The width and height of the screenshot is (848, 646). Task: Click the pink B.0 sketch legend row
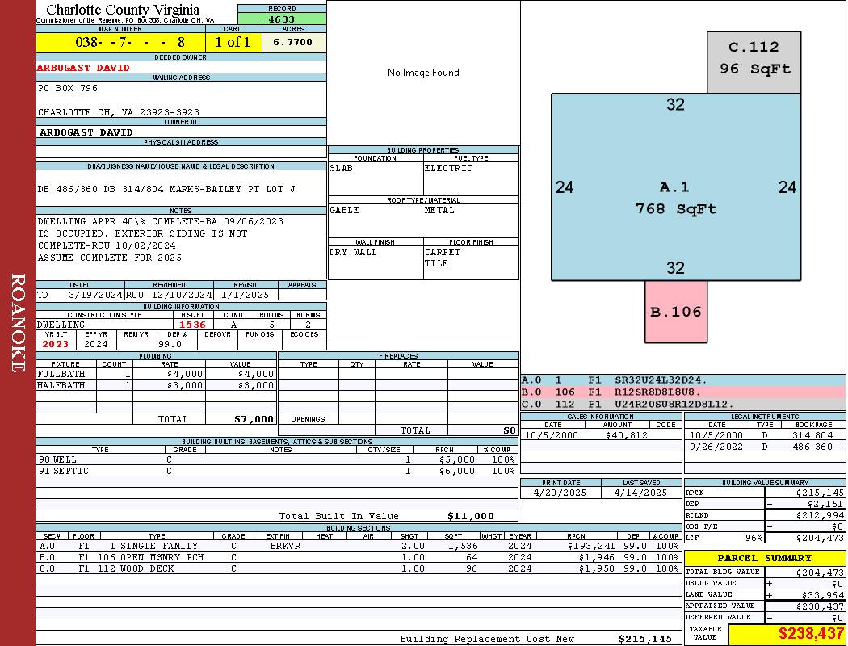pyautogui.click(x=682, y=392)
